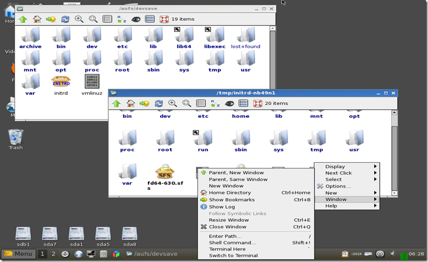The height and width of the screenshot is (262, 428).
Task: Open the New submenu
Action: pos(347,193)
